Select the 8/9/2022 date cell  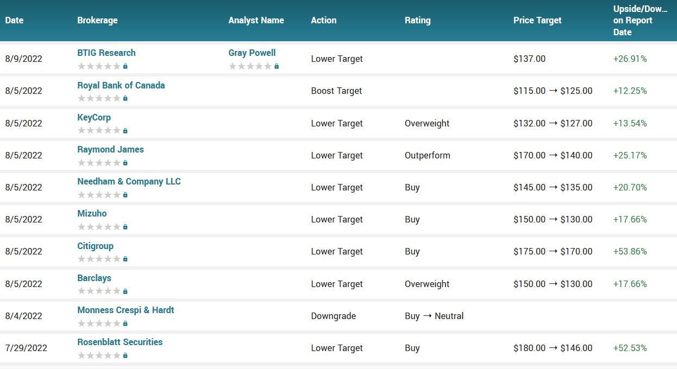coord(23,59)
